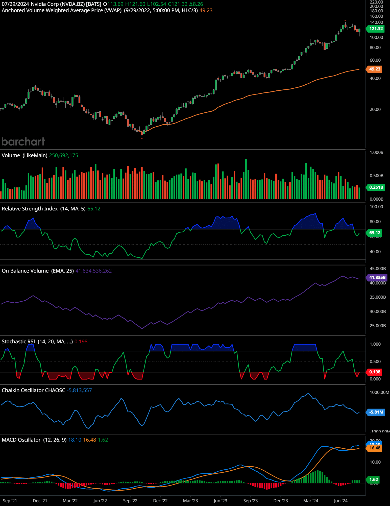Image resolution: width=390 pixels, height=506 pixels.
Task: Click the 220.00 price axis label
Action: pos(376,2)
